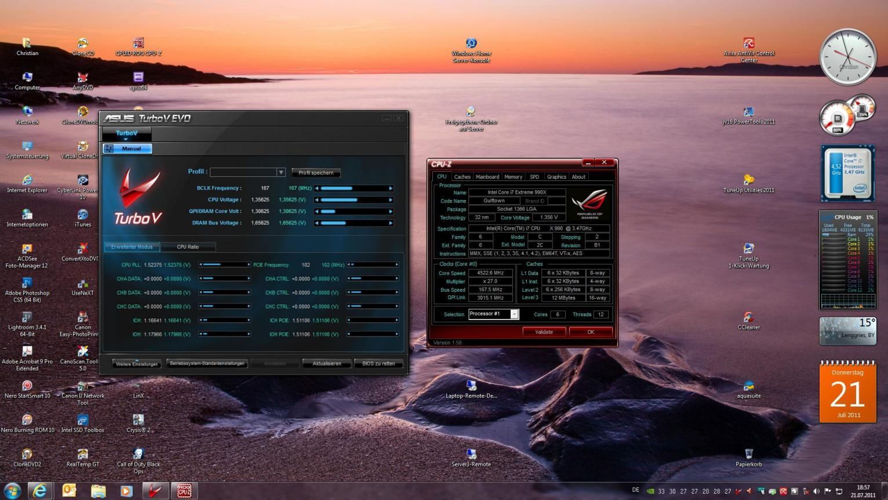The height and width of the screenshot is (500, 888).
Task: Open the RealTemp GT desktop icon
Action: pyautogui.click(x=83, y=457)
